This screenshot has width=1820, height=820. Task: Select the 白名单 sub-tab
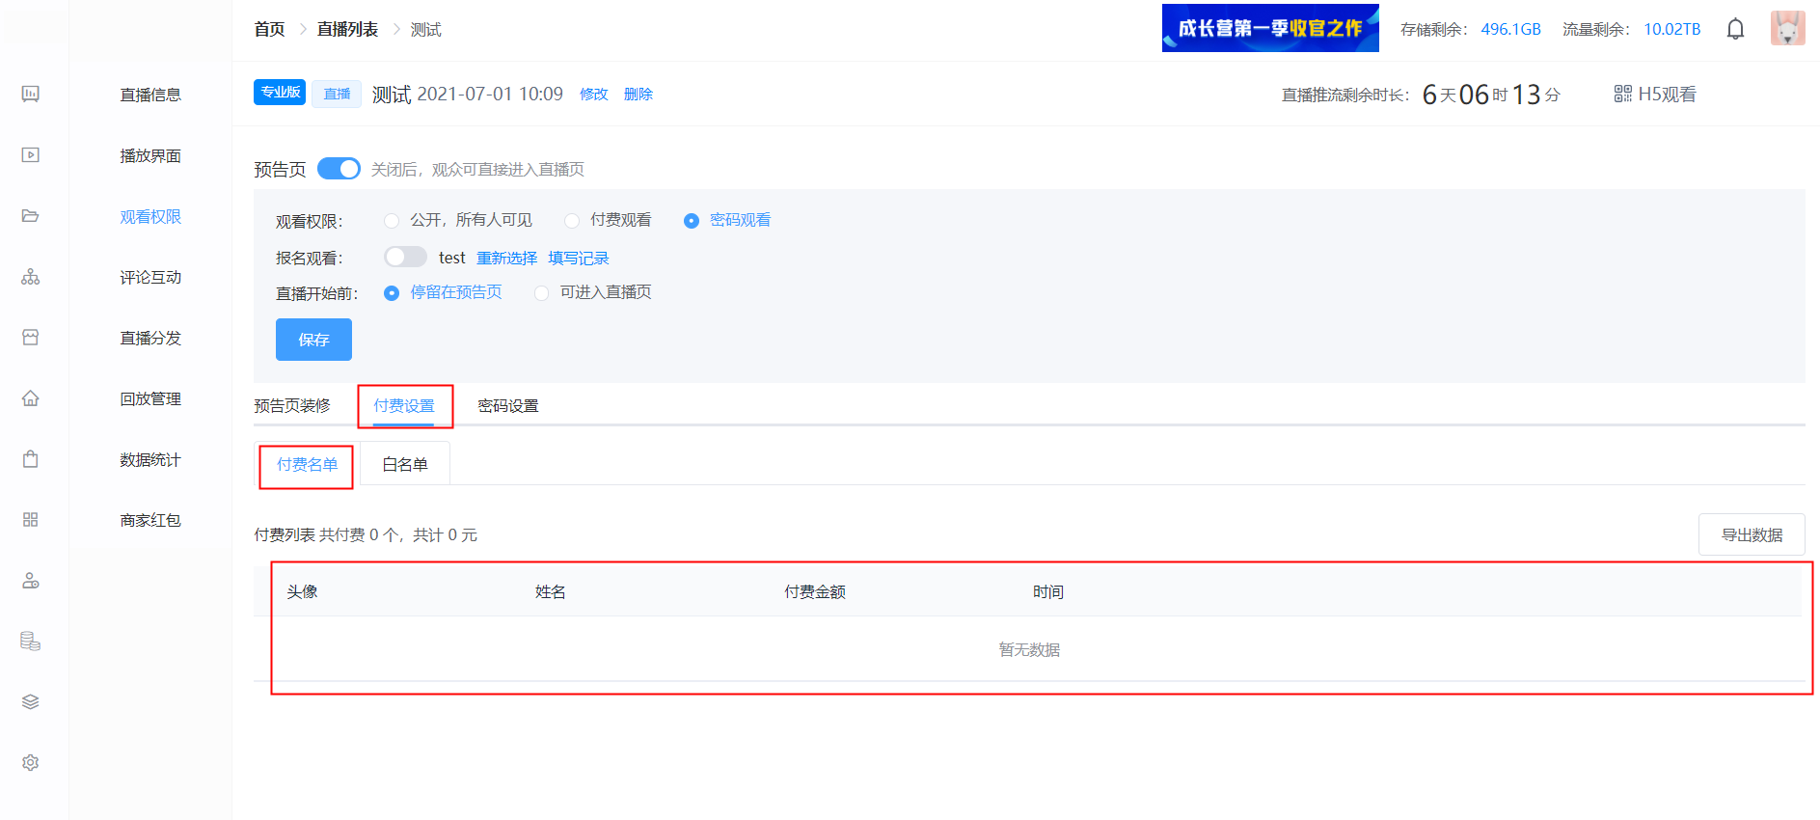tap(405, 465)
